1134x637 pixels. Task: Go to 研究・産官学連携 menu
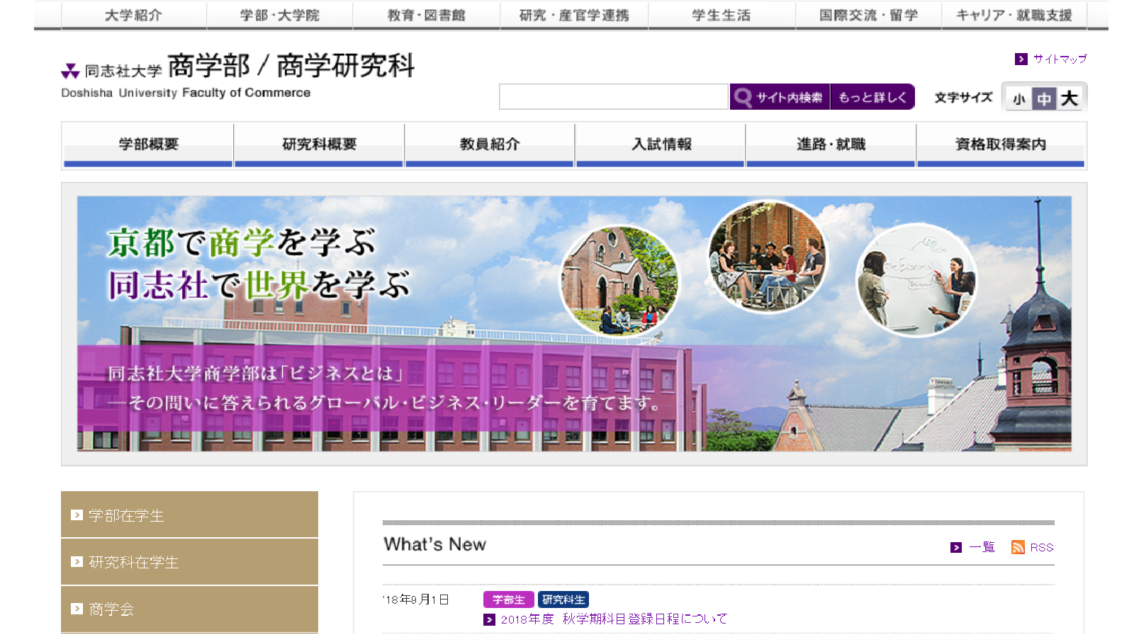574,15
